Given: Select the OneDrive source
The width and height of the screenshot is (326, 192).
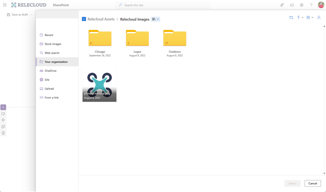Looking at the screenshot, I should pos(57,71).
